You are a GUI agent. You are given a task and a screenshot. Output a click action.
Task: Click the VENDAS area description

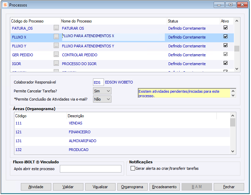(75, 123)
